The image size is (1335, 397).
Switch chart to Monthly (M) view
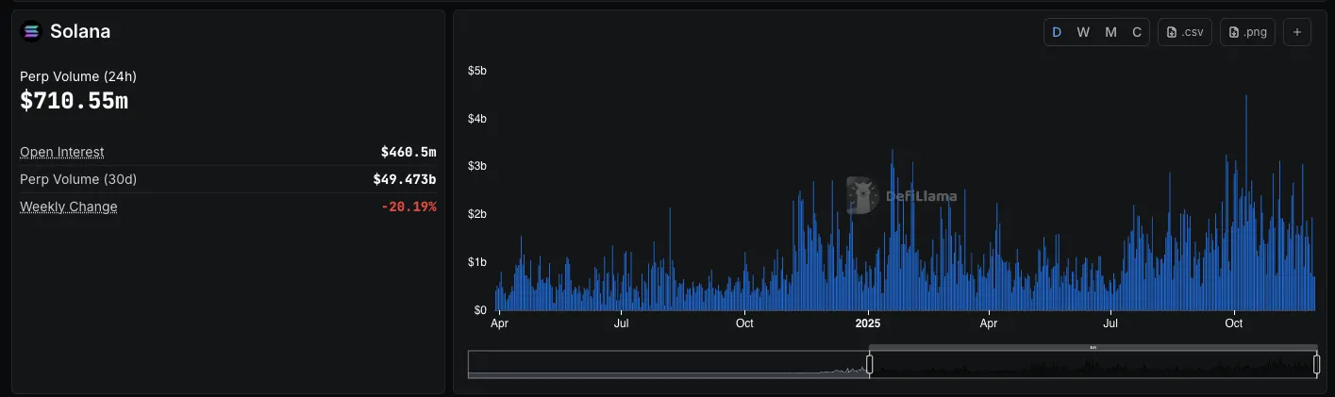tap(1110, 32)
